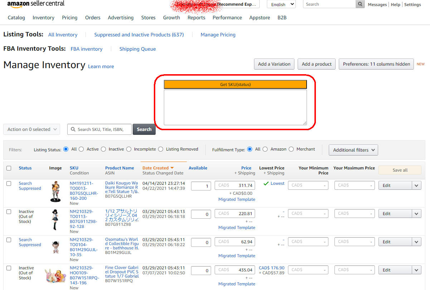
Task: Open the Shipping Queue link
Action: 137,49
